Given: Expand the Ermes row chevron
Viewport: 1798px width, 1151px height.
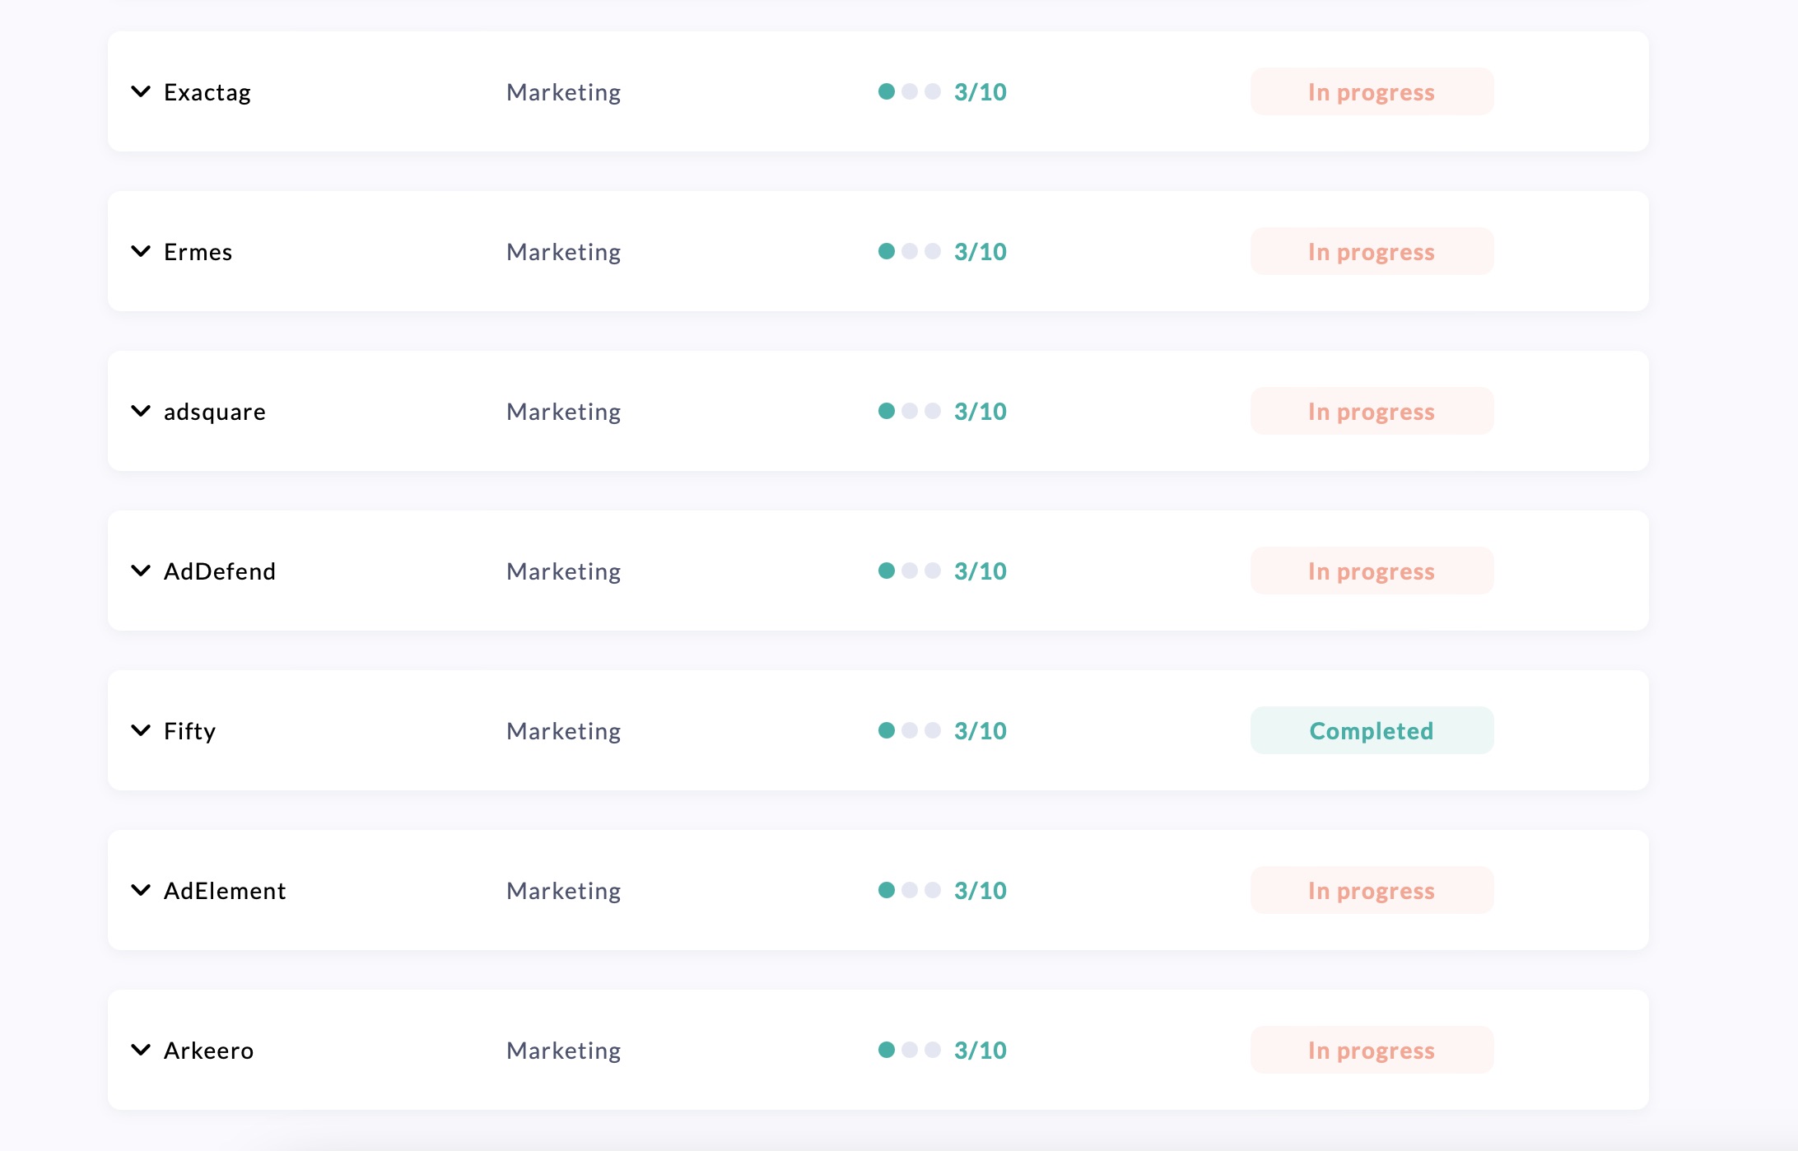Looking at the screenshot, I should click(141, 251).
